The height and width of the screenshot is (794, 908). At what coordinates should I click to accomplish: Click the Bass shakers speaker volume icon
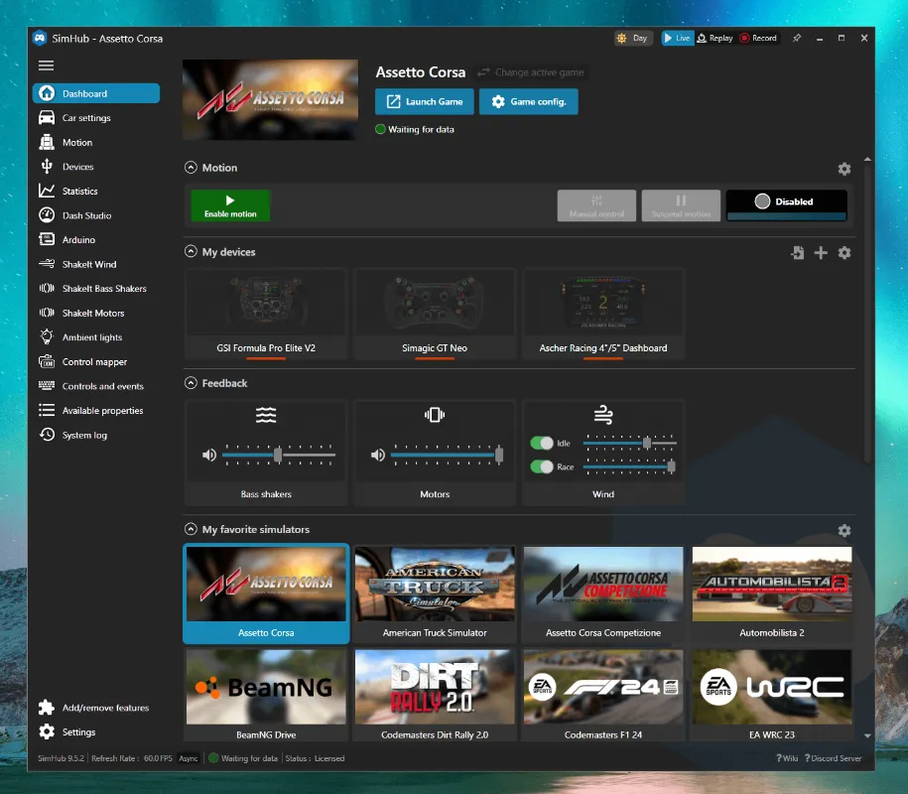208,455
